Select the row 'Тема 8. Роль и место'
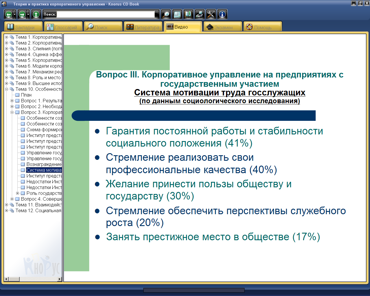Screen dimensions: 370x296 pyautogui.click(x=38, y=77)
